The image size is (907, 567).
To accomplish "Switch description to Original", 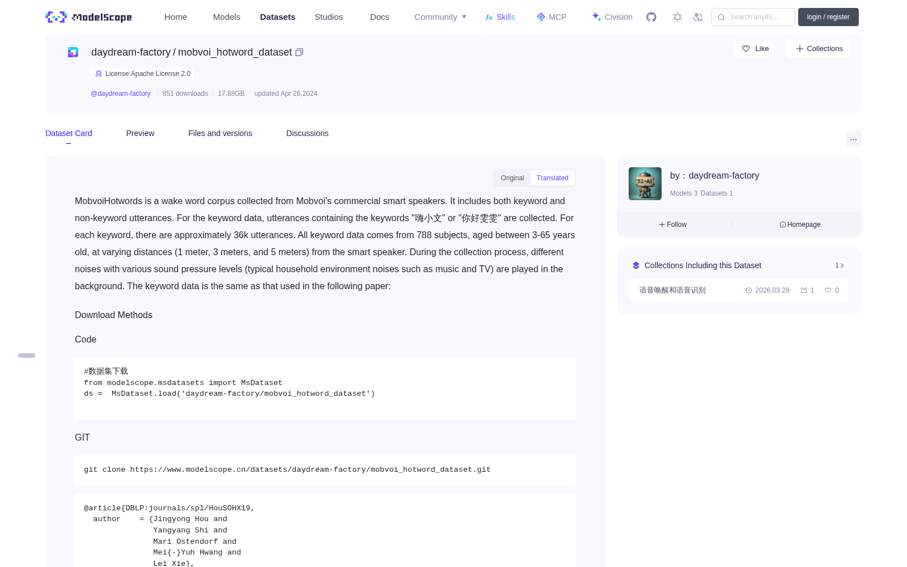I will pyautogui.click(x=512, y=178).
